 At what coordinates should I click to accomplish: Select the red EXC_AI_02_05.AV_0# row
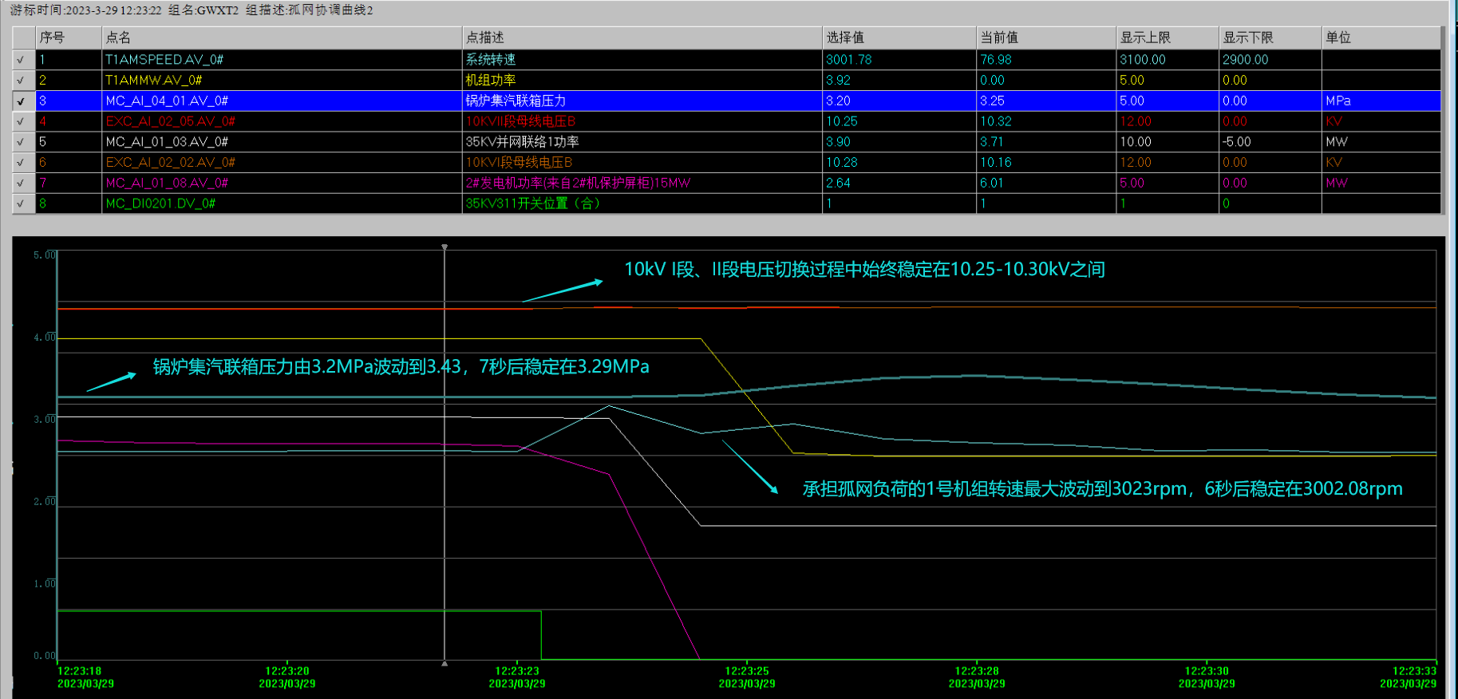click(x=170, y=121)
